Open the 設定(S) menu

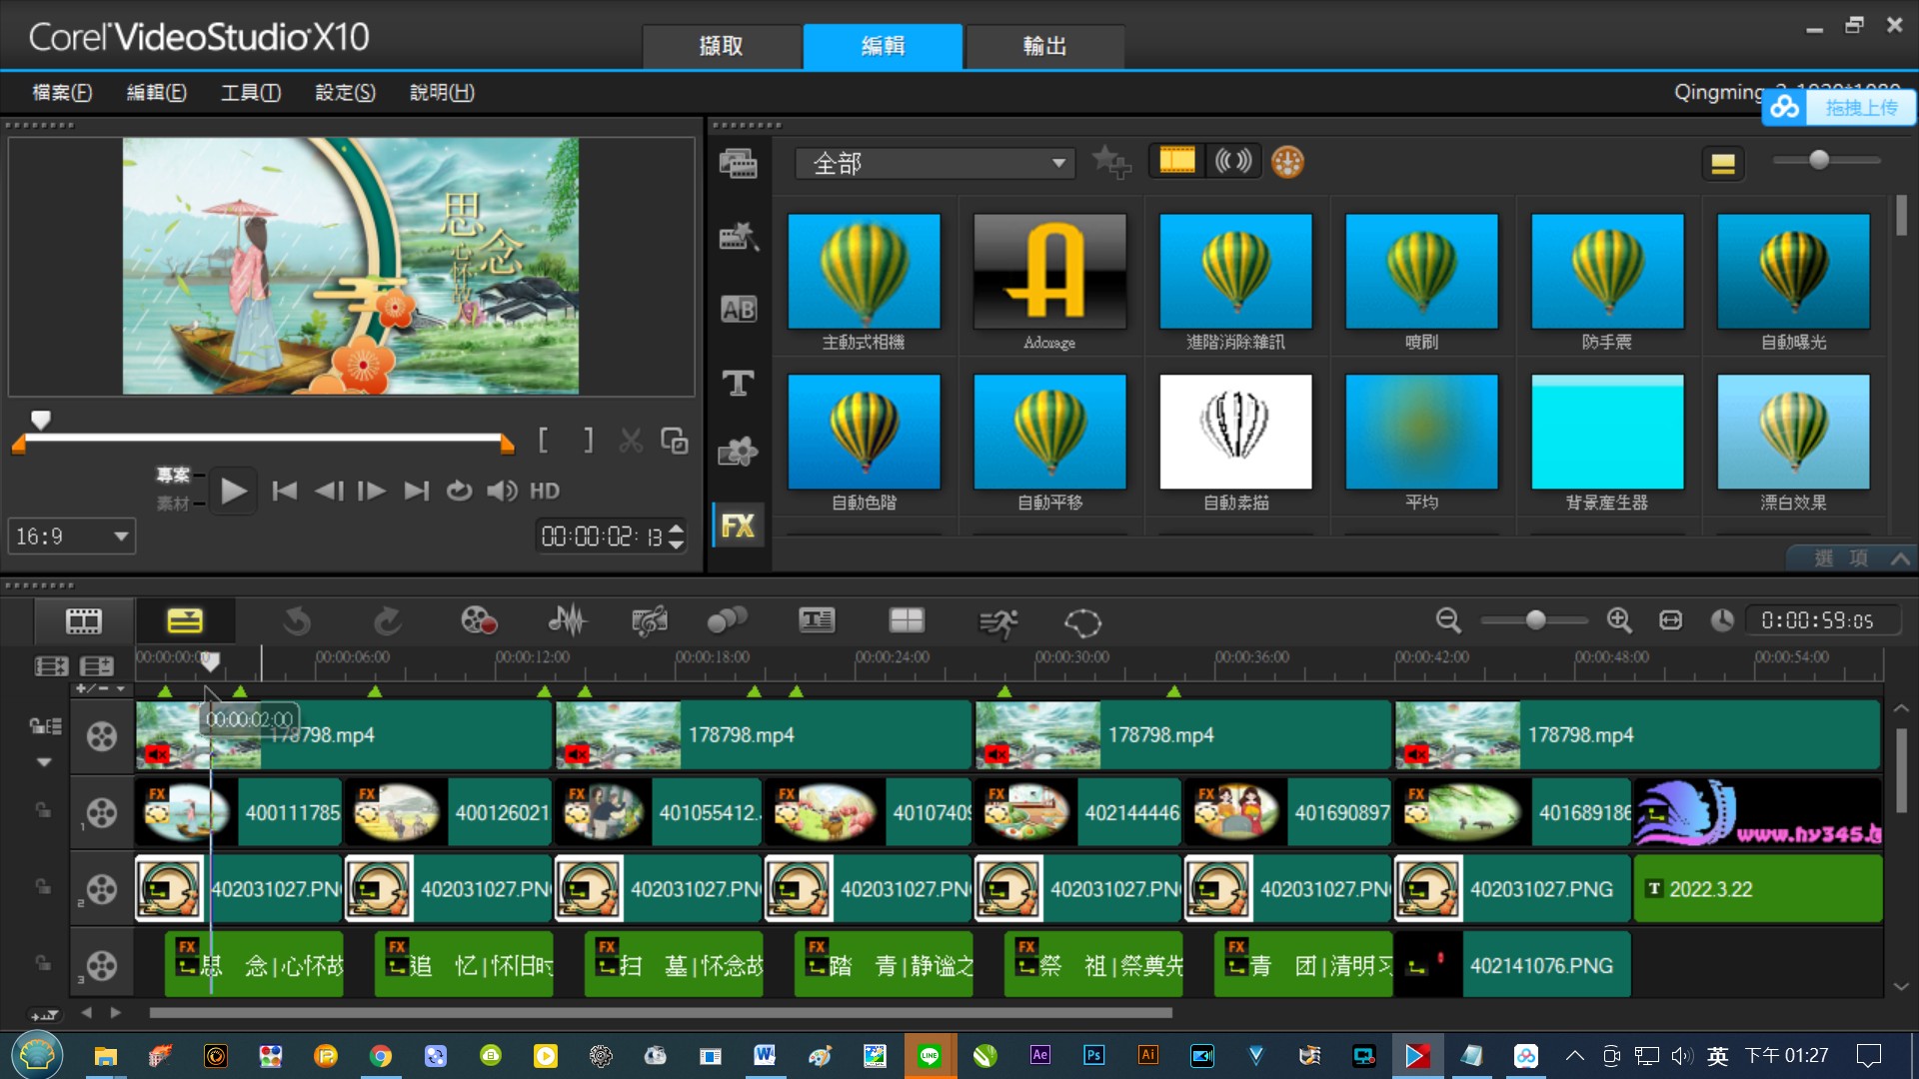pos(345,92)
